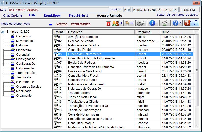Click the Transmissão module icon

pyautogui.click(x=13, y=73)
